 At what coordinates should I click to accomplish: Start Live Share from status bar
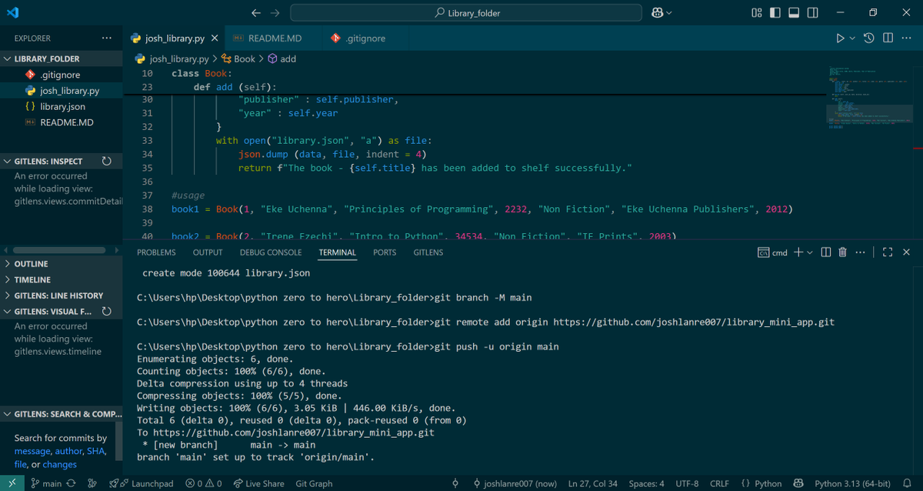pos(258,483)
